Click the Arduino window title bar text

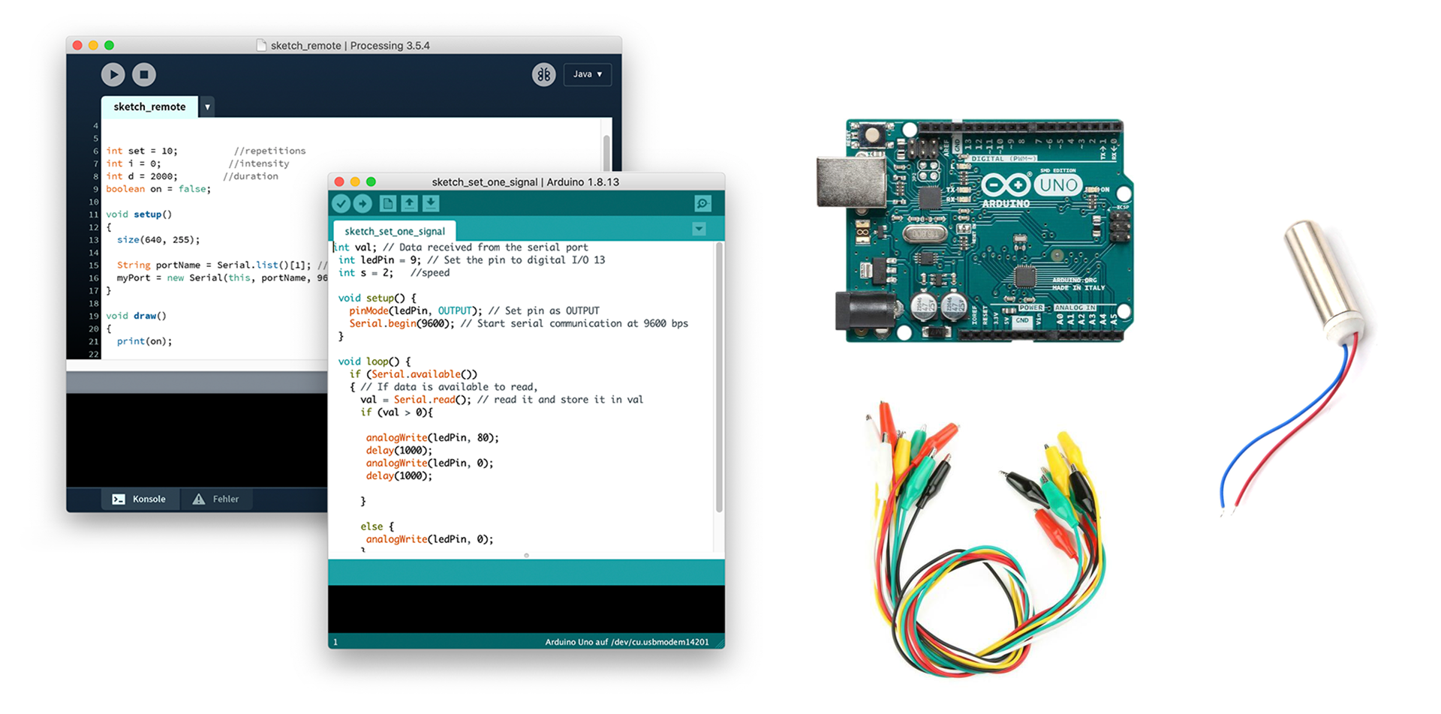click(525, 181)
